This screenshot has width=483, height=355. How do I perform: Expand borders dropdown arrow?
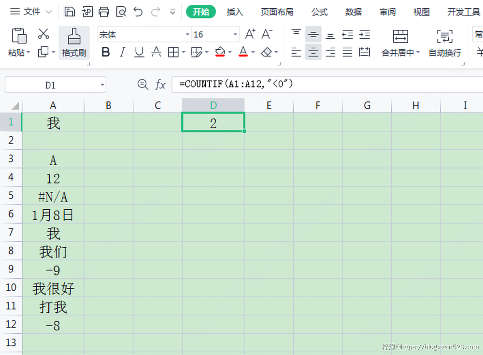tap(184, 52)
